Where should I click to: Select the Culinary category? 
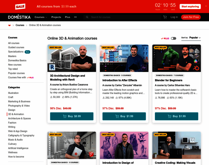click(12, 144)
